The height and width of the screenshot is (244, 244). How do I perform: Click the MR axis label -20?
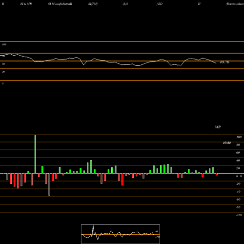[x=238, y=184]
